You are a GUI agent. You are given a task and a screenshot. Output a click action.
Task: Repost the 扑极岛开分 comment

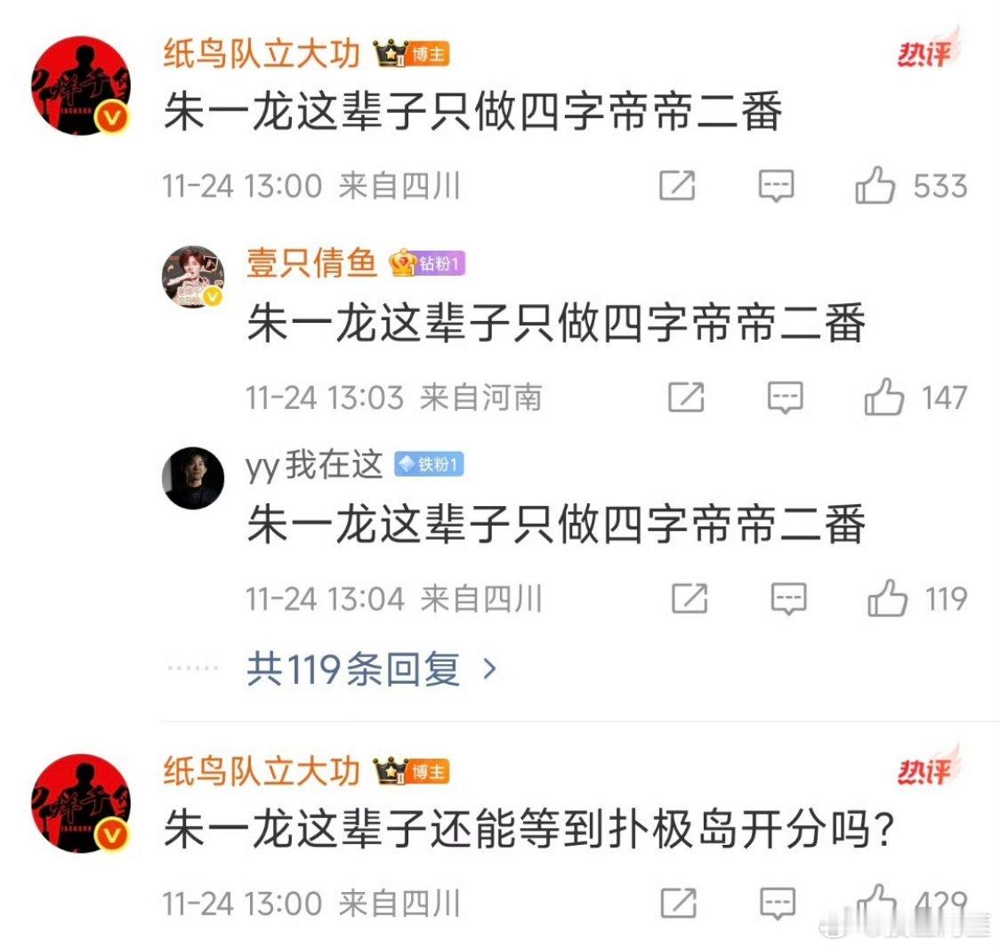[679, 904]
